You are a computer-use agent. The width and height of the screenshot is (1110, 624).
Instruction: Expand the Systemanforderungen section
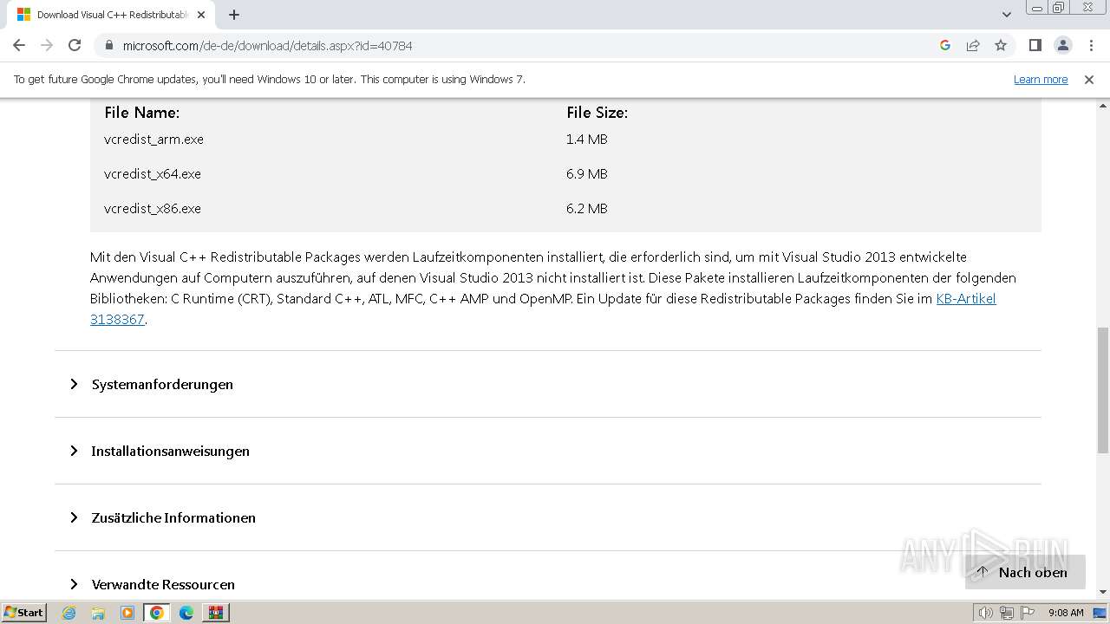click(162, 384)
